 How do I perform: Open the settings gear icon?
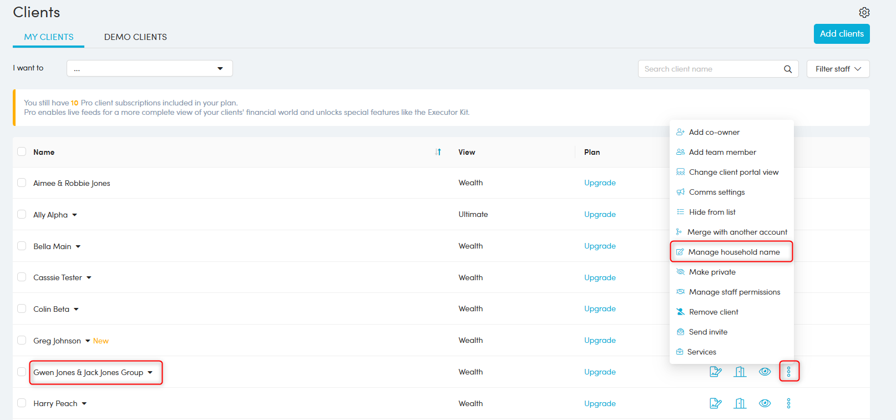coord(864,12)
